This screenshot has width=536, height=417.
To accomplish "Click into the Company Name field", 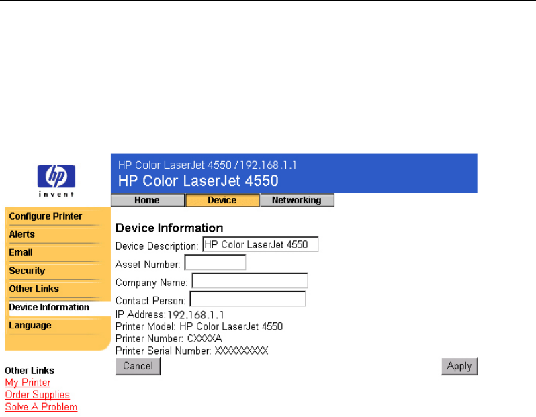I will 250,281.
